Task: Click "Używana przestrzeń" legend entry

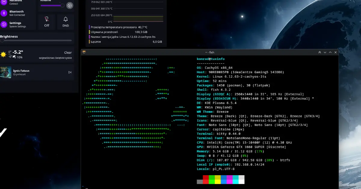Action: pyautogui.click(x=104, y=32)
